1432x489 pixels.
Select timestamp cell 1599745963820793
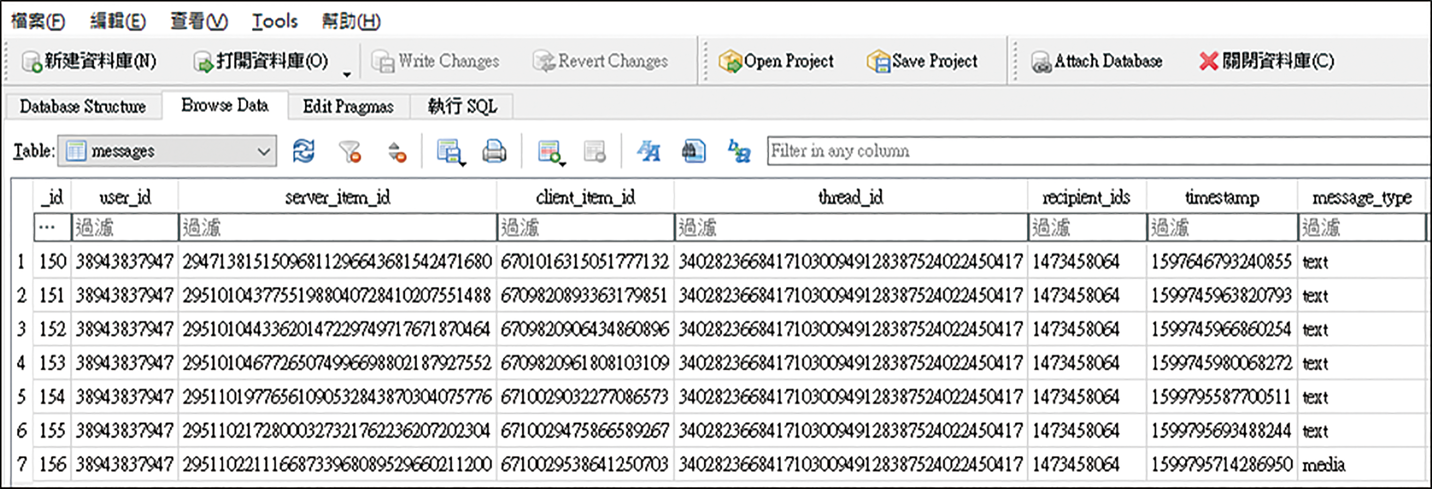pos(1222,295)
